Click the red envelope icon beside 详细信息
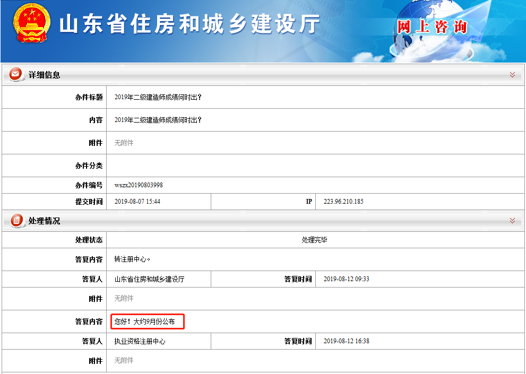The width and height of the screenshot is (526, 374). 16,74
